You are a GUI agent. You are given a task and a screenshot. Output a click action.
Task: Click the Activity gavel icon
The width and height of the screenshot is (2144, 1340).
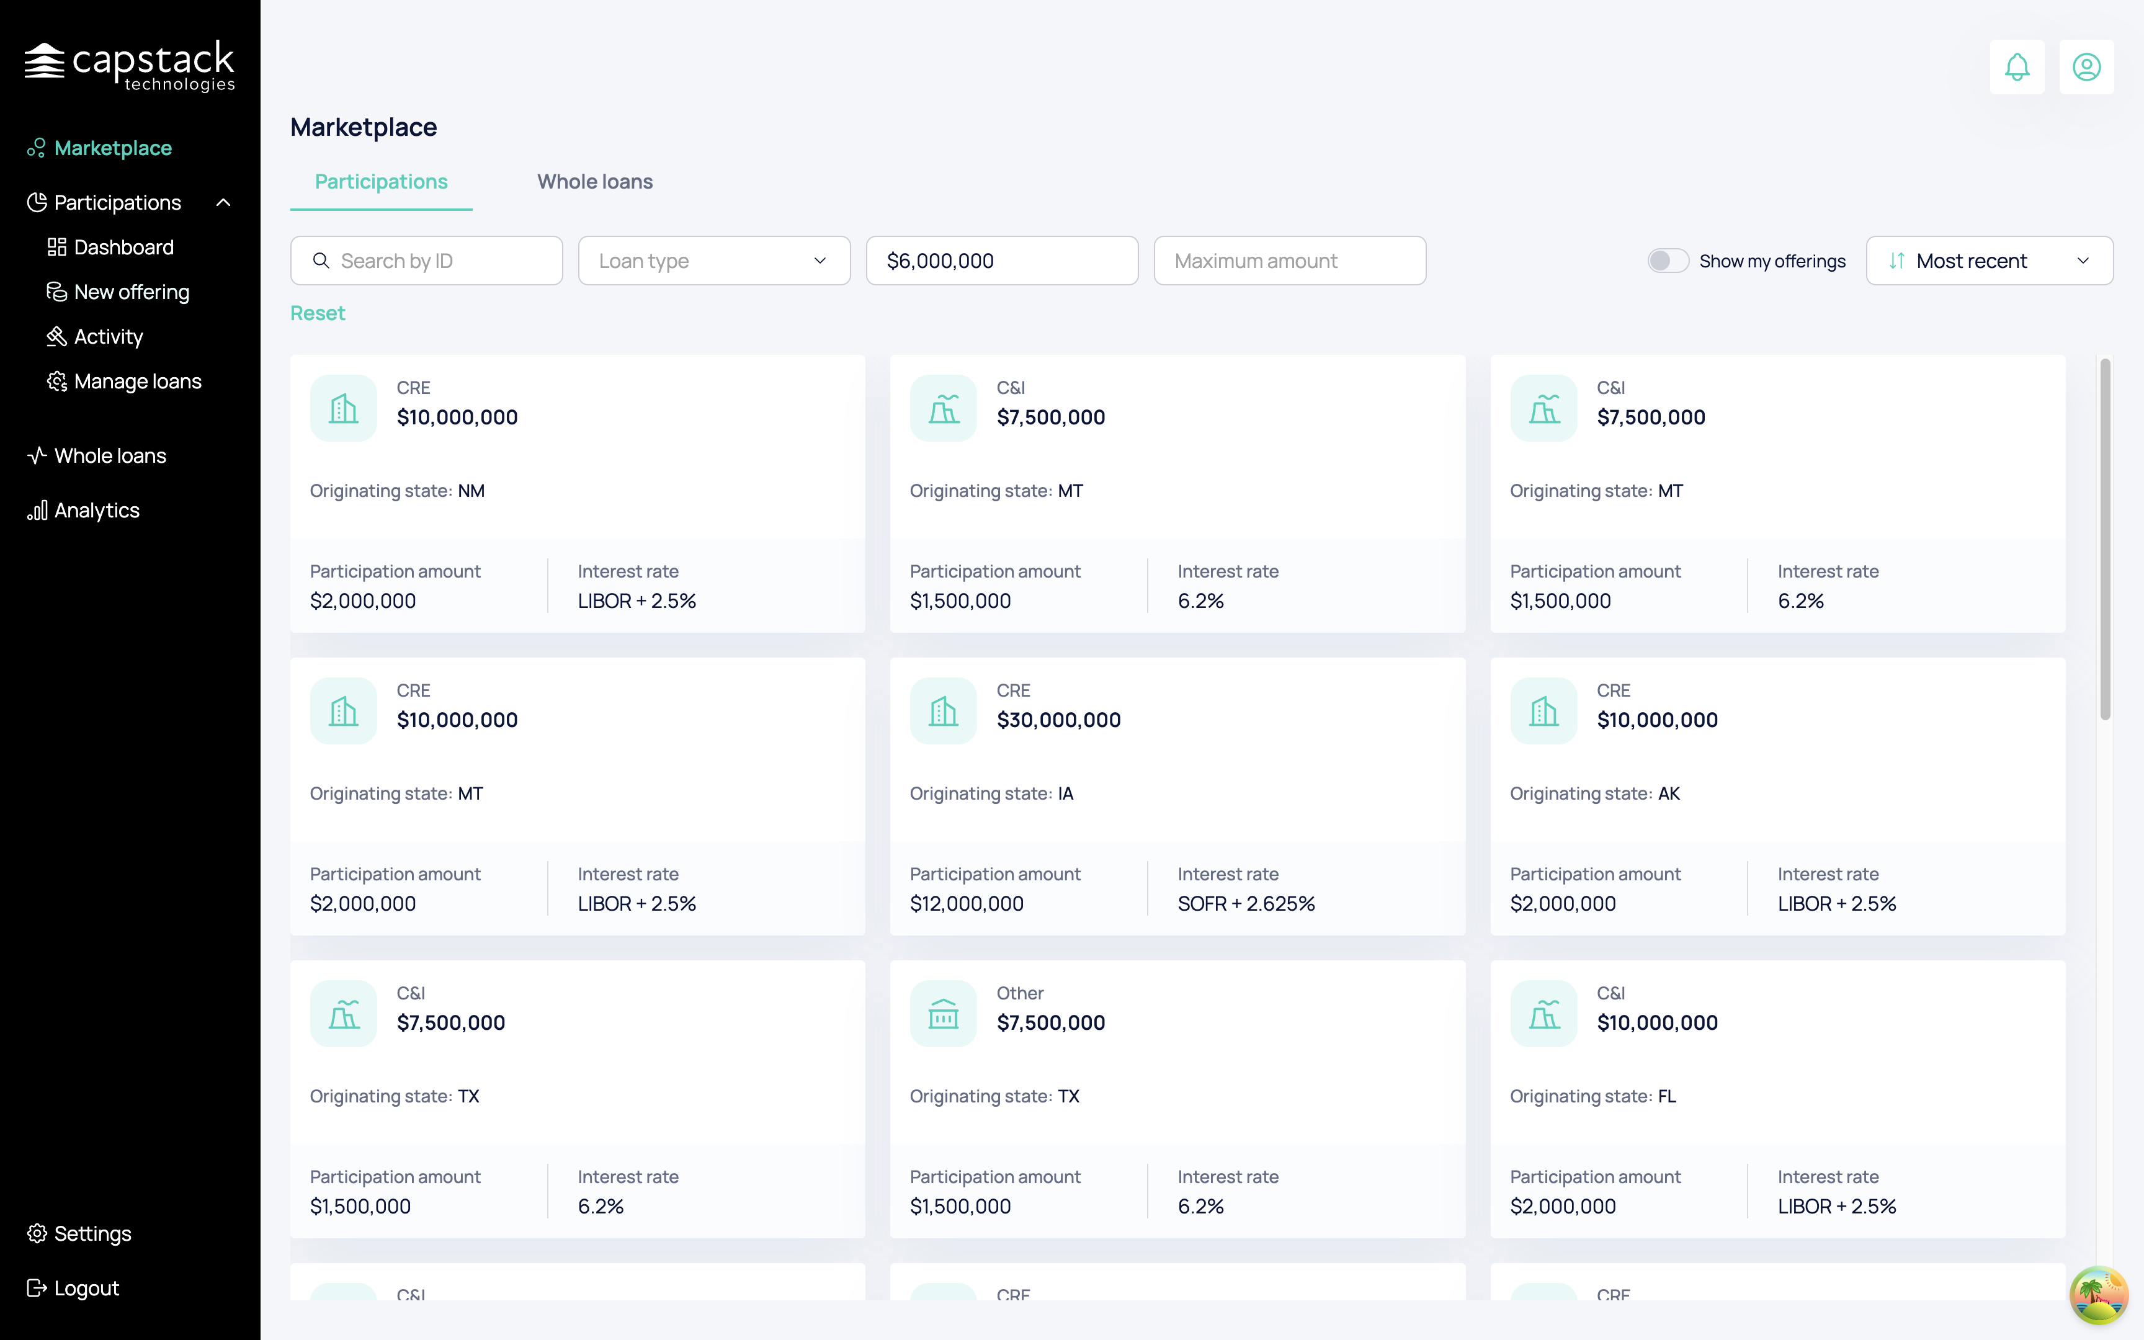coord(56,337)
